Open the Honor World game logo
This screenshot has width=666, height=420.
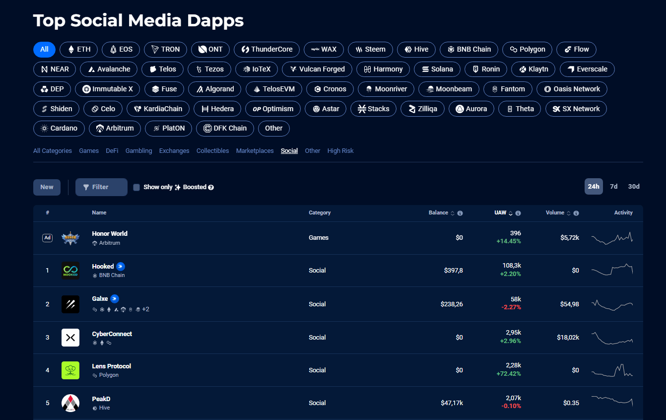point(70,238)
